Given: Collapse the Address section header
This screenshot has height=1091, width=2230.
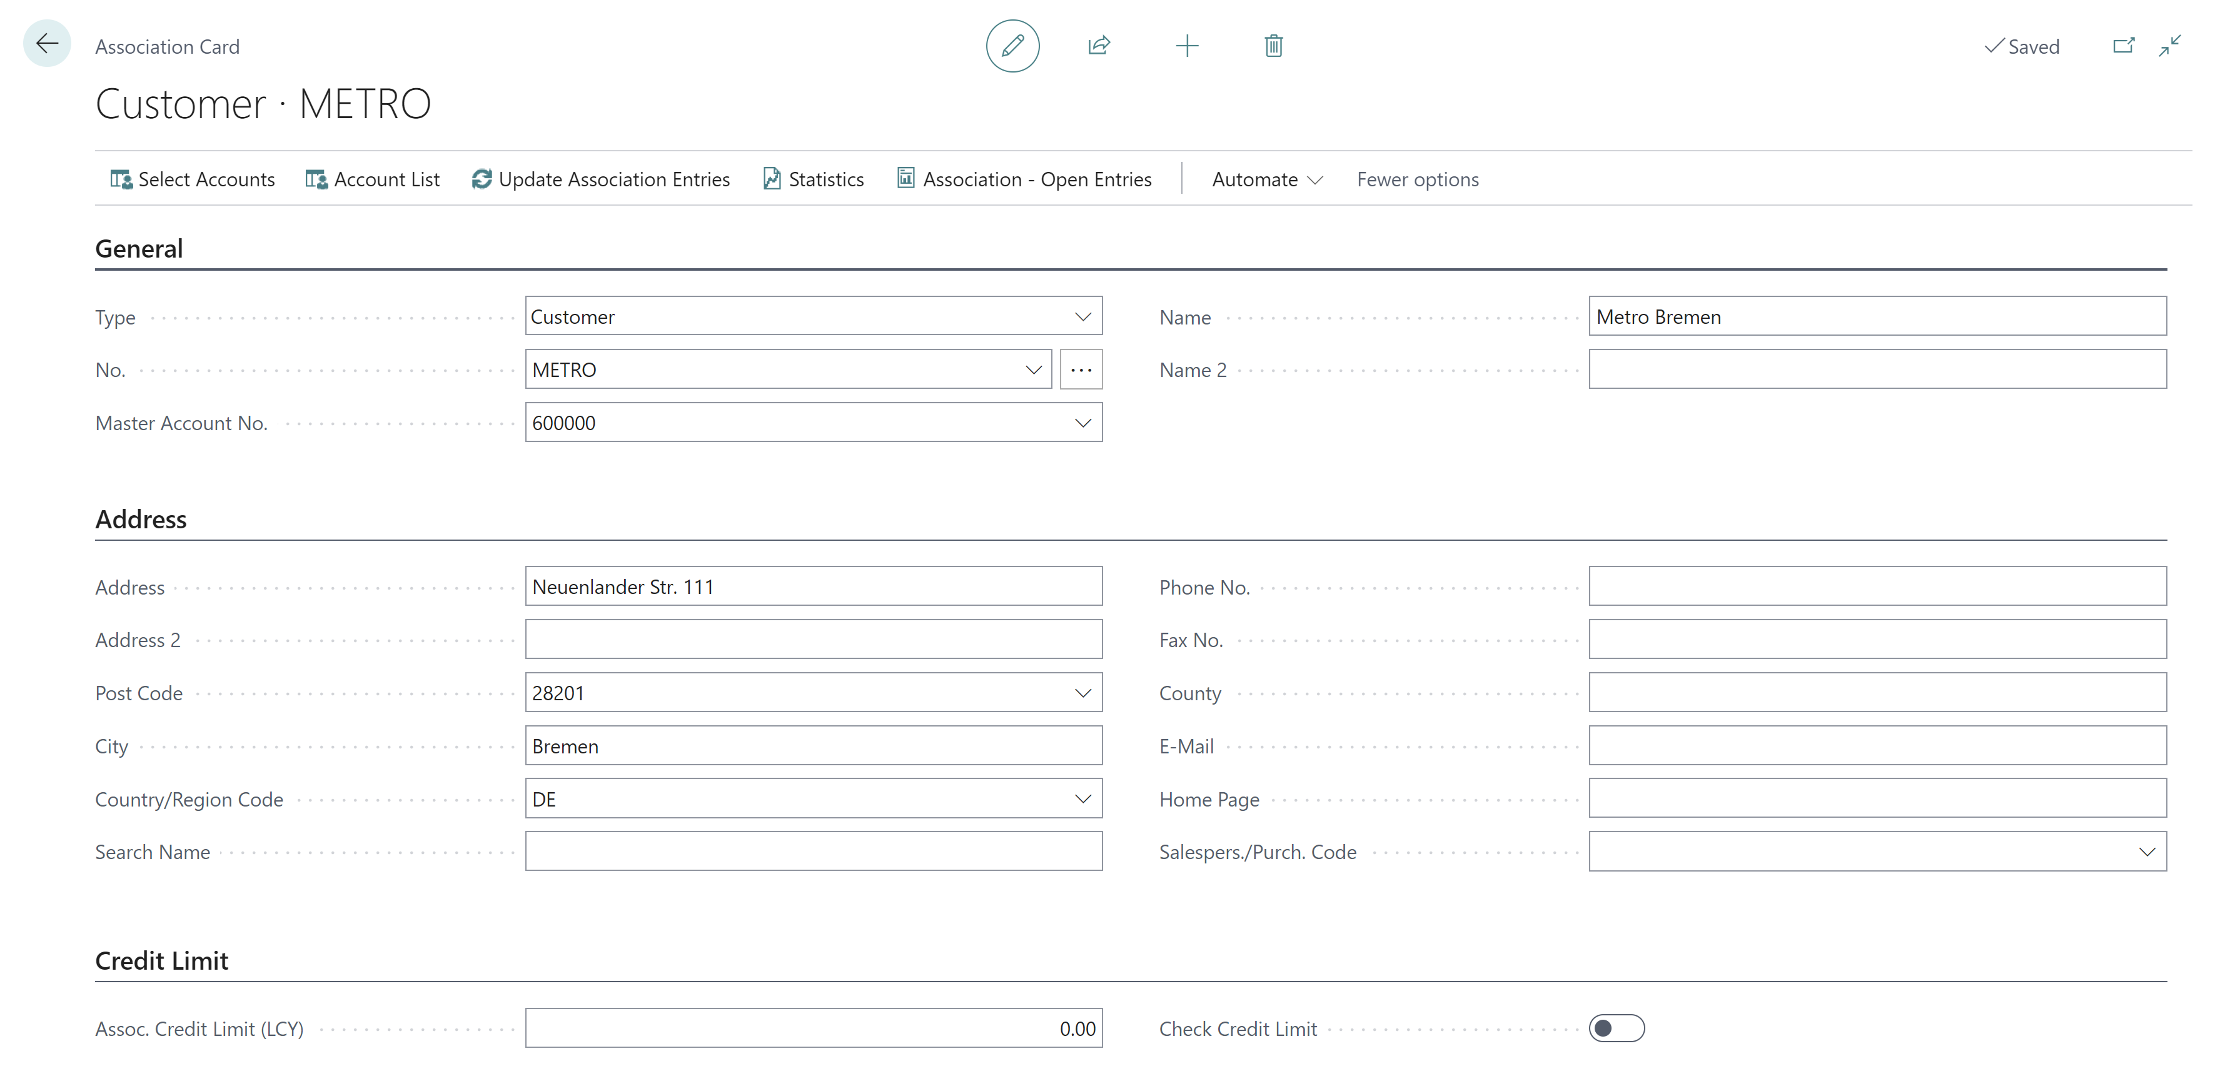Looking at the screenshot, I should (x=141, y=519).
